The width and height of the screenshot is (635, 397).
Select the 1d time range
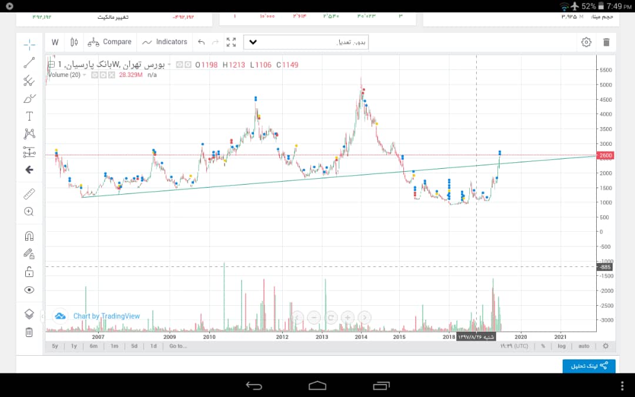click(153, 346)
